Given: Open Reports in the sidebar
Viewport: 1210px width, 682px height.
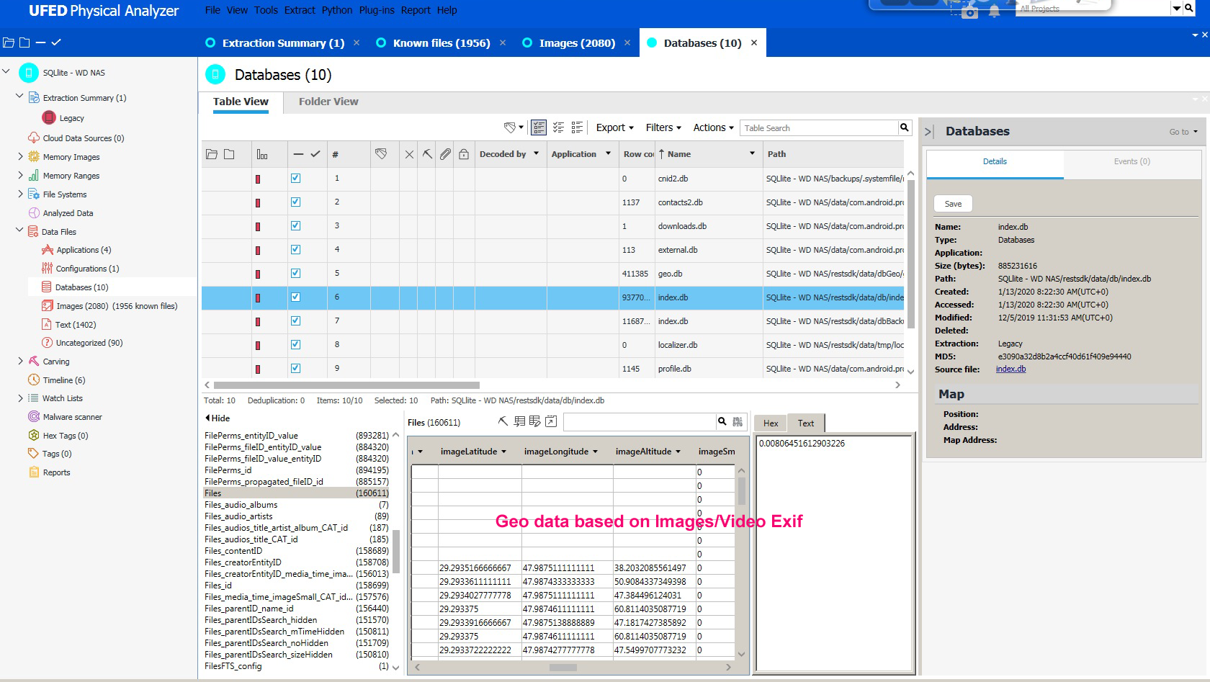Looking at the screenshot, I should [56, 472].
